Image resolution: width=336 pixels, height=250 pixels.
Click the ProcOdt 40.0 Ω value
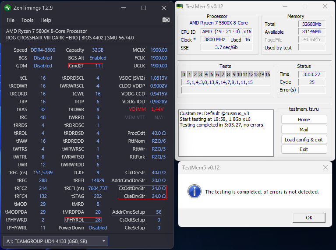[159, 133]
